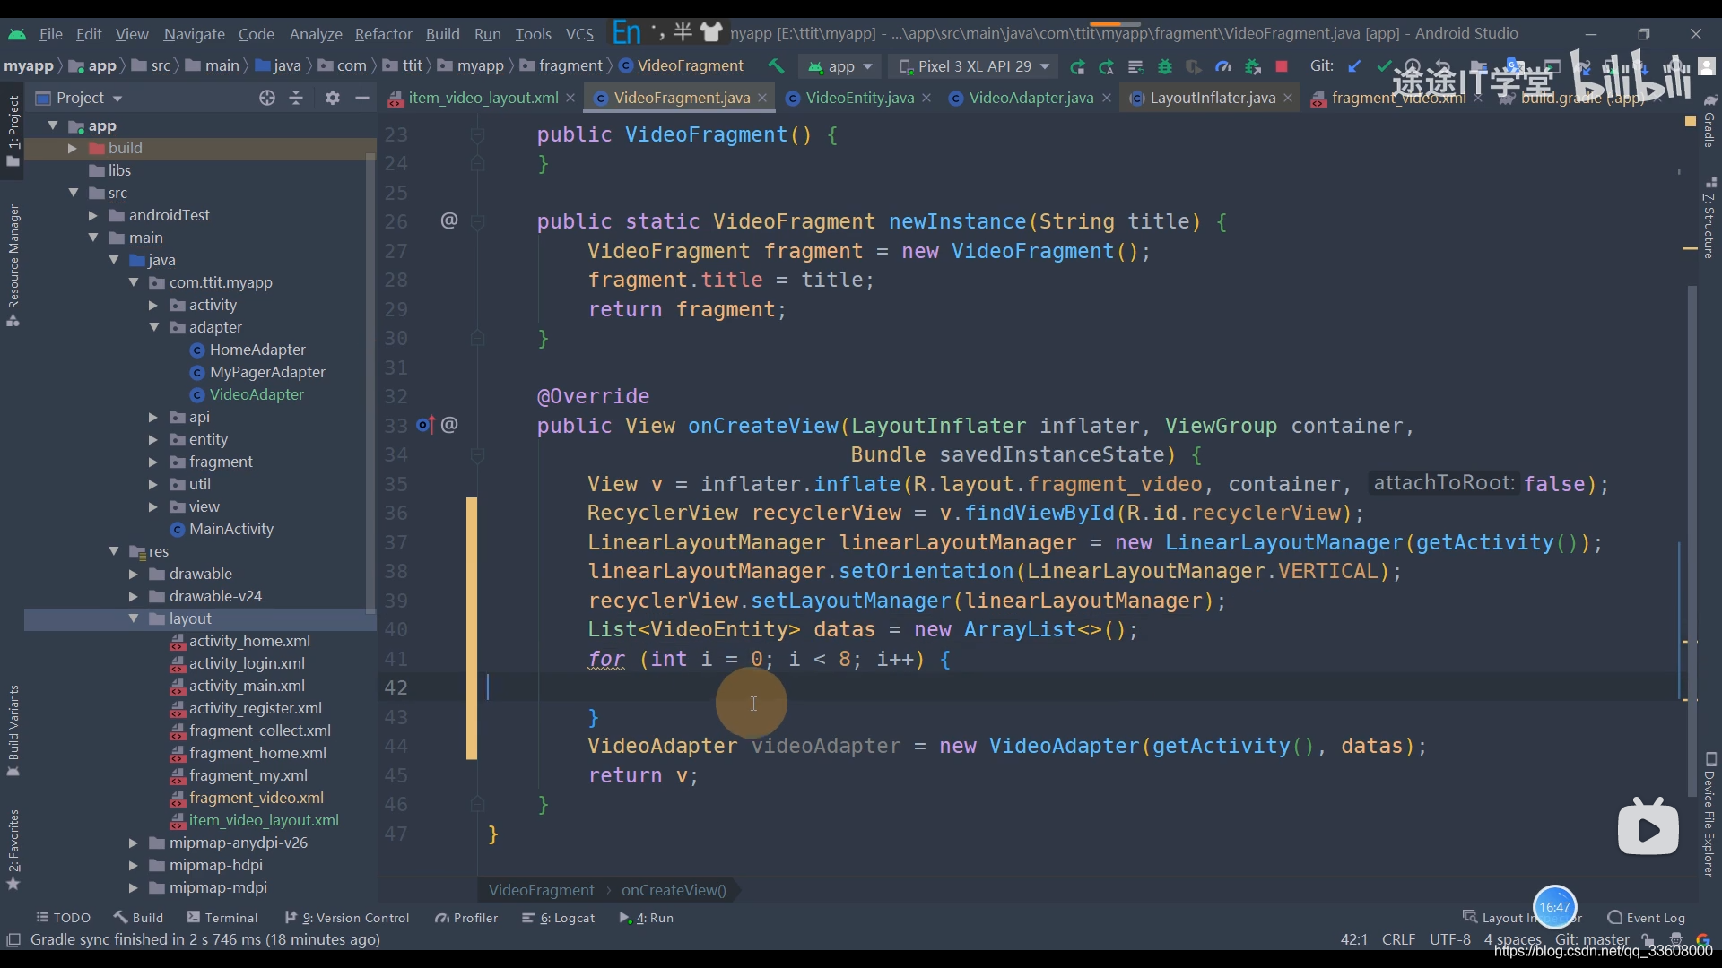The width and height of the screenshot is (1722, 968).
Task: Open the Refactor menu
Action: click(x=383, y=34)
